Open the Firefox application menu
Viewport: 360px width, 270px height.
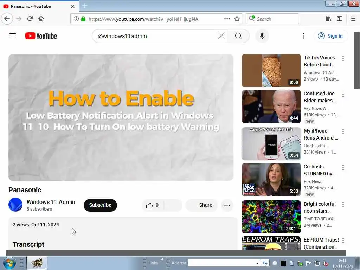(353, 19)
